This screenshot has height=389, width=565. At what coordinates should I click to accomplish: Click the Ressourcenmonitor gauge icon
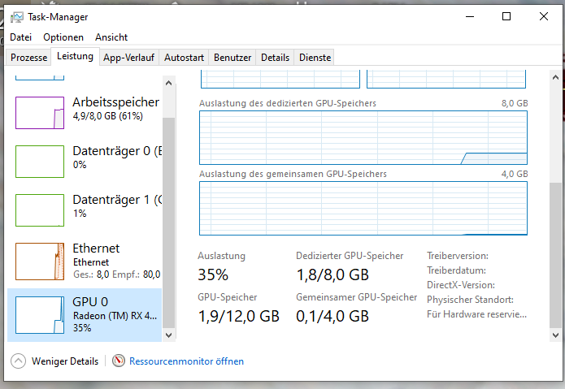tap(119, 361)
